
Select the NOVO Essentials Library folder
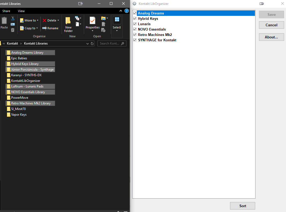(x=30, y=92)
